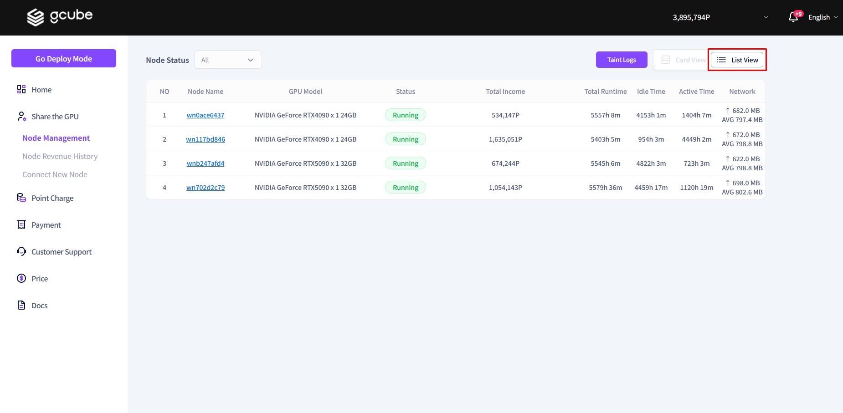Click the Price dollar icon
843x413 pixels.
pos(21,278)
